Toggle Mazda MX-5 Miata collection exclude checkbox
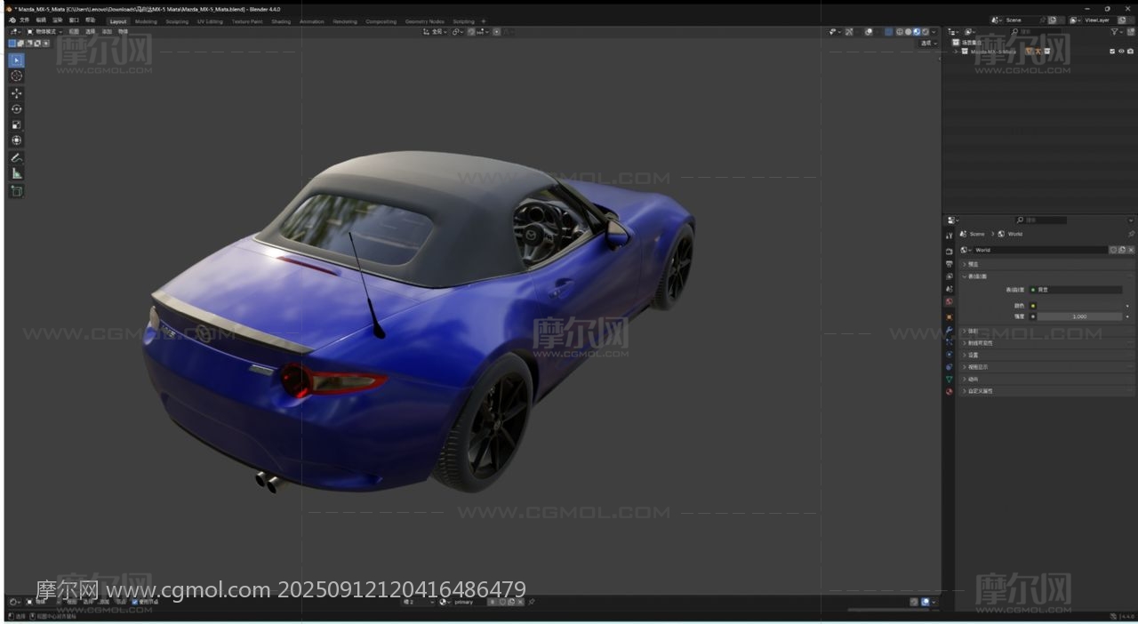This screenshot has width=1138, height=624. pos(1112,52)
